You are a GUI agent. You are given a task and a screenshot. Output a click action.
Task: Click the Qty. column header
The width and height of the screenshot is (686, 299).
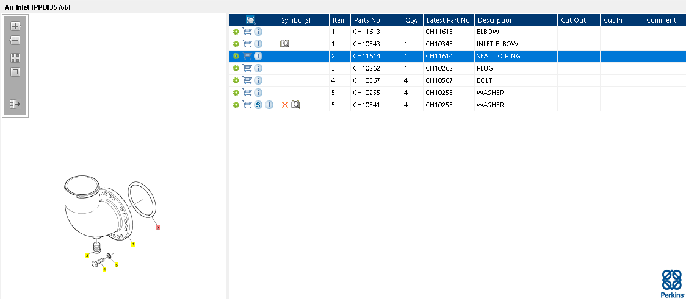(412, 20)
